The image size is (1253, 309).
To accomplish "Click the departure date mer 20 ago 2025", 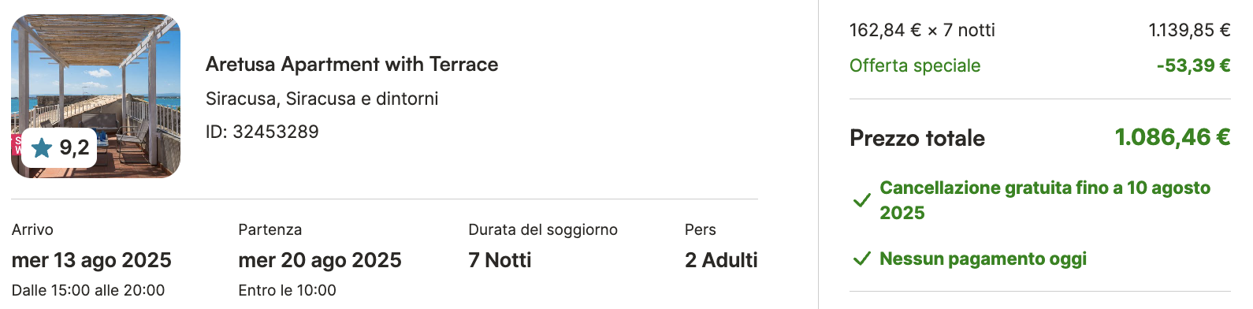I will 320,260.
